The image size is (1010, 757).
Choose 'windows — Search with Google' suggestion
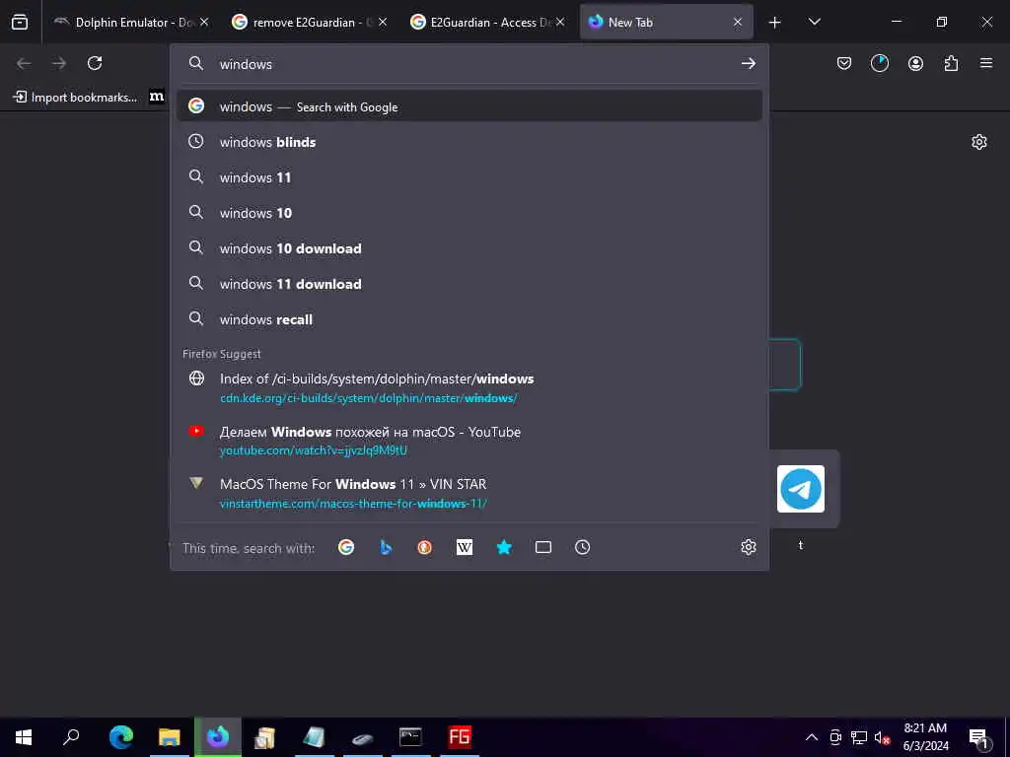tap(469, 106)
